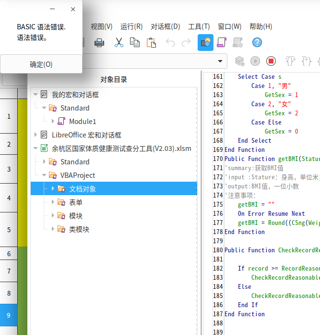Click the Paste clipboard icon
The width and height of the screenshot is (320, 335).
151,42
